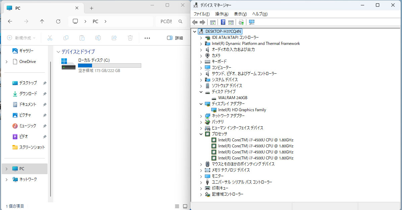Open the three-dot more options menu

click(147, 38)
